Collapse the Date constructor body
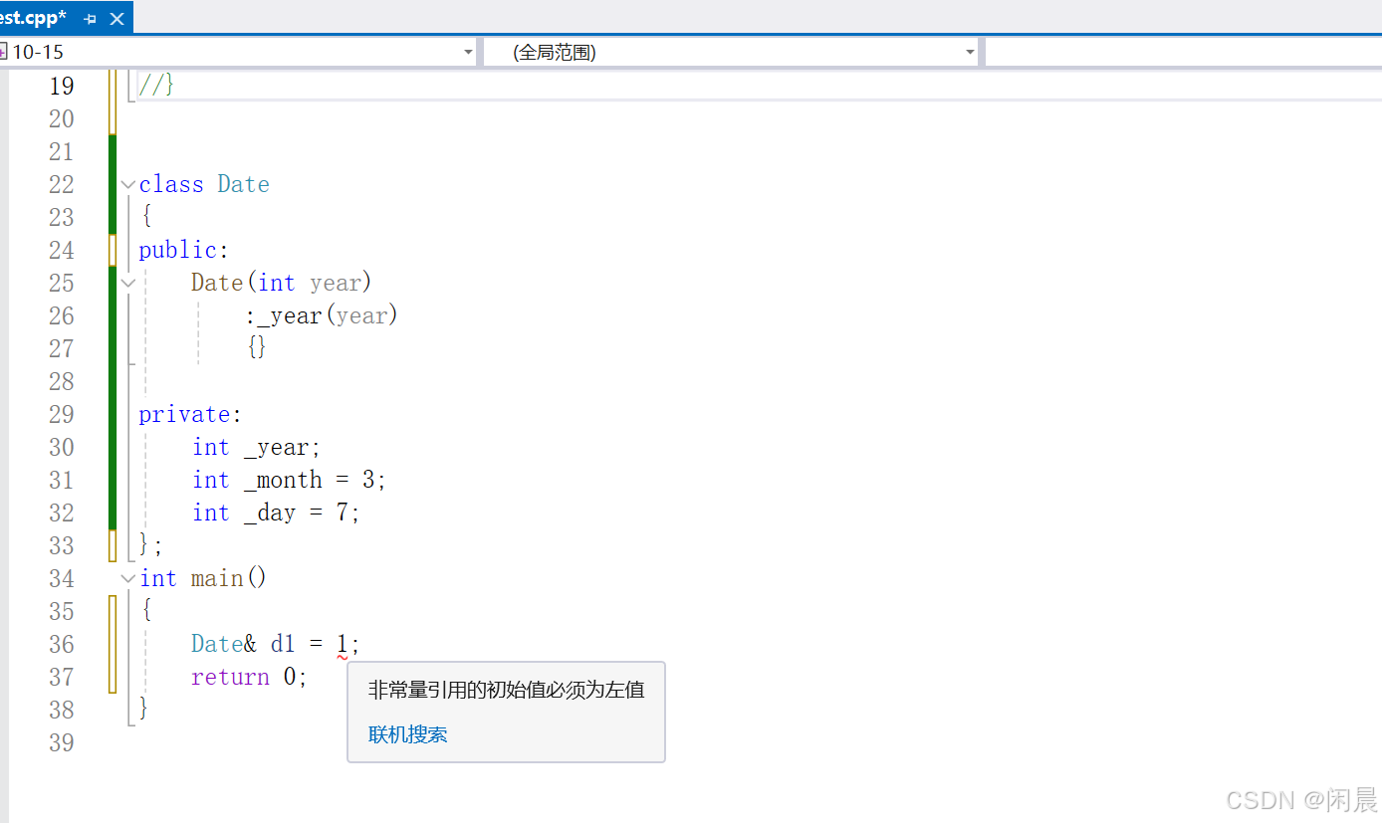Viewport: 1382px width, 823px height. [x=126, y=283]
